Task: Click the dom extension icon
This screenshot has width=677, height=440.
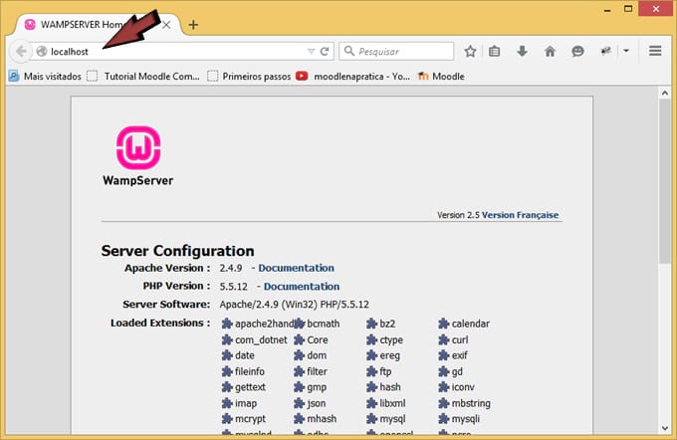Action: point(300,355)
